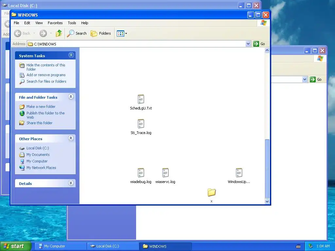Click the Back button in WINDOWS window
This screenshot has width=335, height=251.
point(22,33)
